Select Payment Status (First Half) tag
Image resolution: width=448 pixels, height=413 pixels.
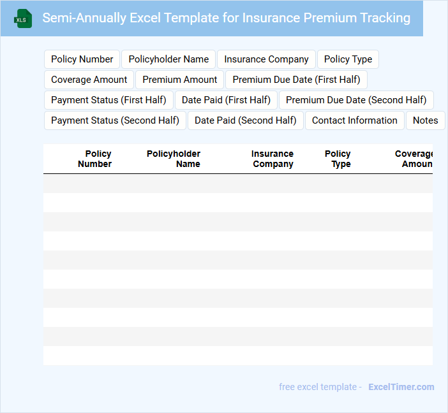(x=108, y=100)
